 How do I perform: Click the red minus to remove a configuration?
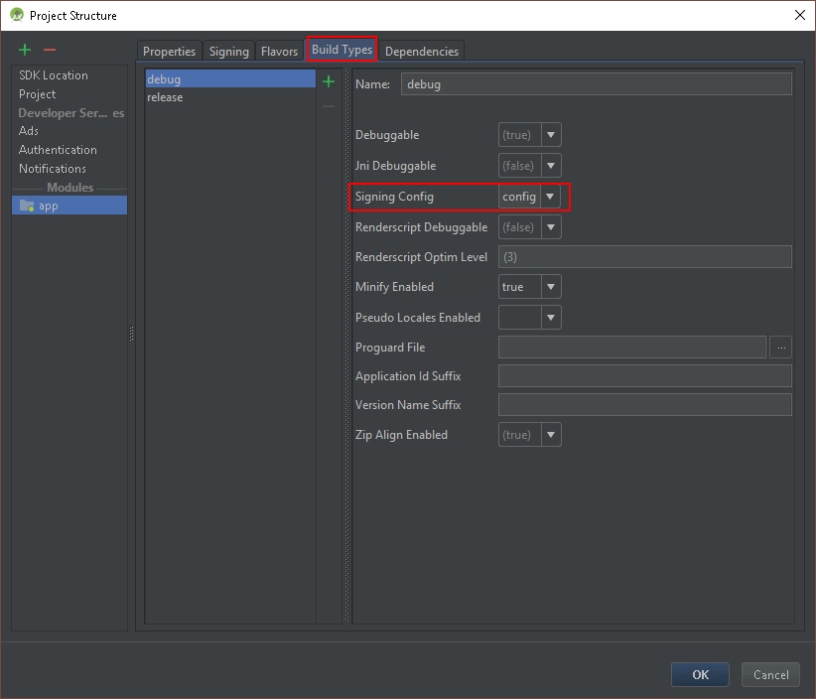(49, 49)
